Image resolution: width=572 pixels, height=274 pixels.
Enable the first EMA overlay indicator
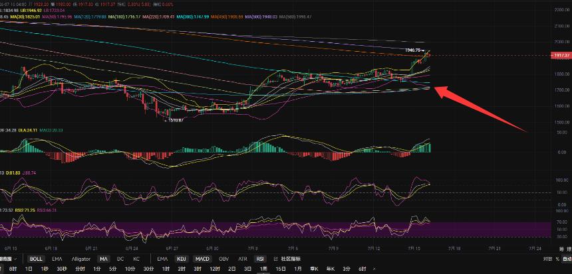pyautogui.click(x=57, y=259)
